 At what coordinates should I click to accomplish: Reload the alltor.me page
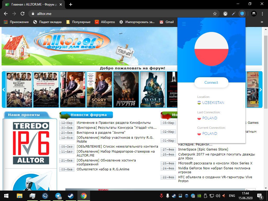pyautogui.click(x=23, y=14)
